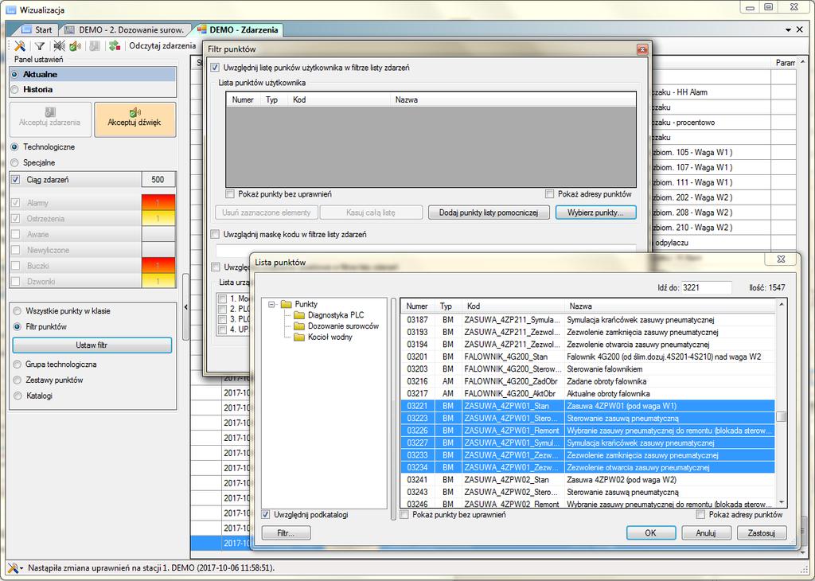Click accept sound icon in toolbar
This screenshot has width=815, height=581.
76,45
